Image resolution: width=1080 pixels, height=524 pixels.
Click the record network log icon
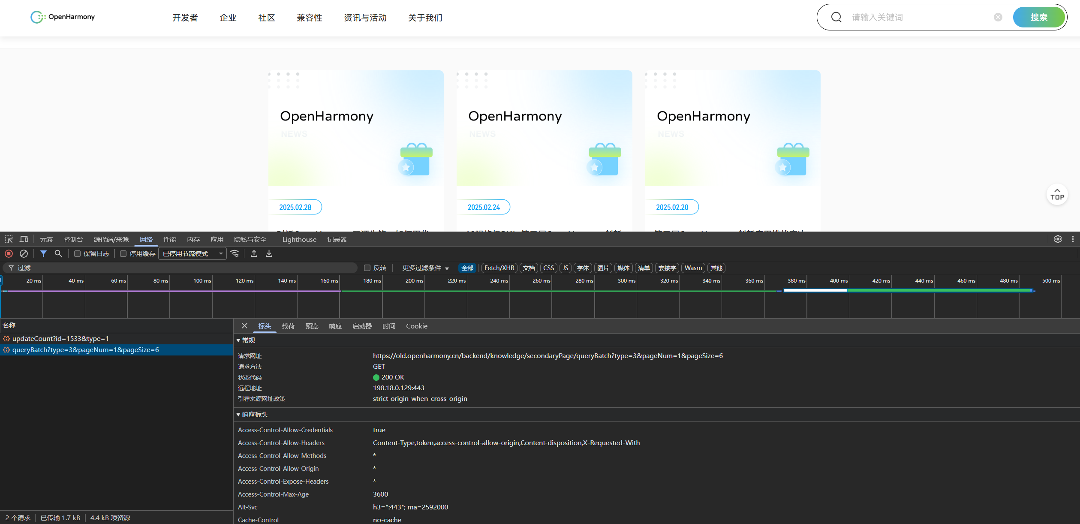point(9,254)
